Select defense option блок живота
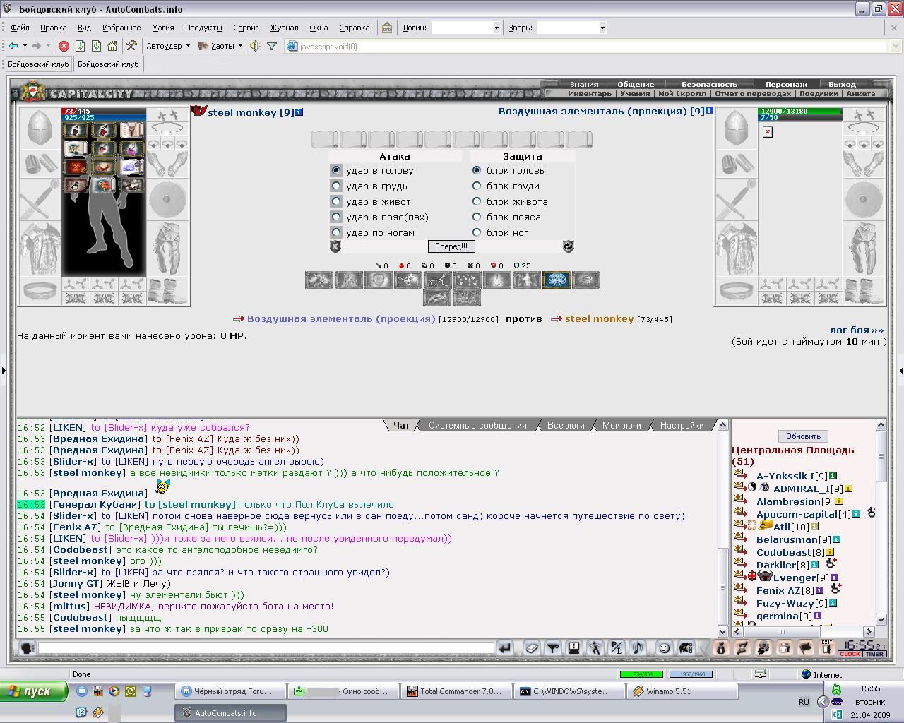Image resolution: width=904 pixels, height=723 pixels. coord(477,201)
